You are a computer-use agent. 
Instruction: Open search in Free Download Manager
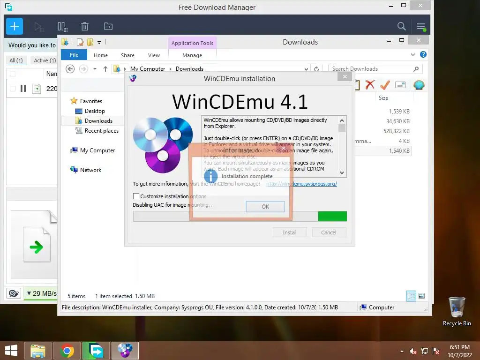coord(401,26)
